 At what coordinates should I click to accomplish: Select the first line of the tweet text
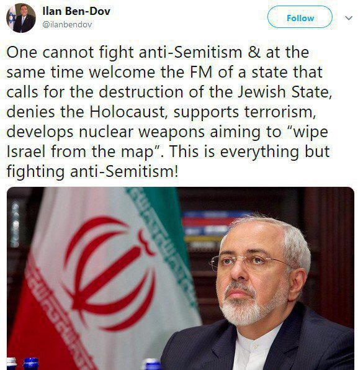coord(158,52)
